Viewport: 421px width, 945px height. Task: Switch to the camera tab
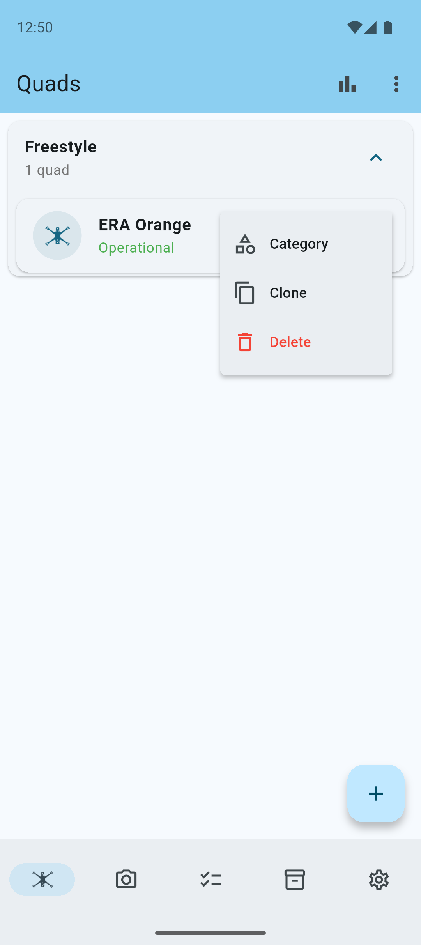[x=126, y=880]
